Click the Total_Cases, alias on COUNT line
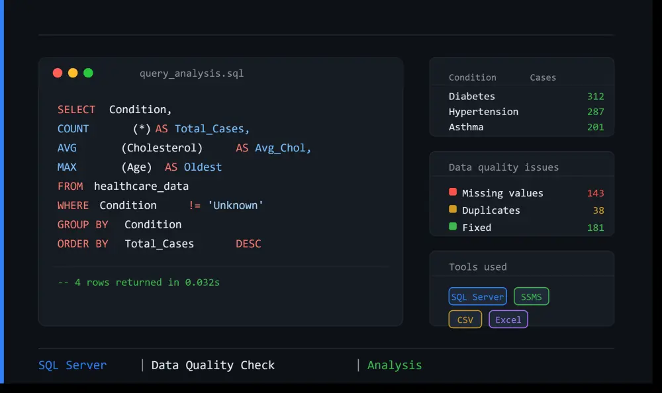Screen dimensions: 662x393 [212, 129]
